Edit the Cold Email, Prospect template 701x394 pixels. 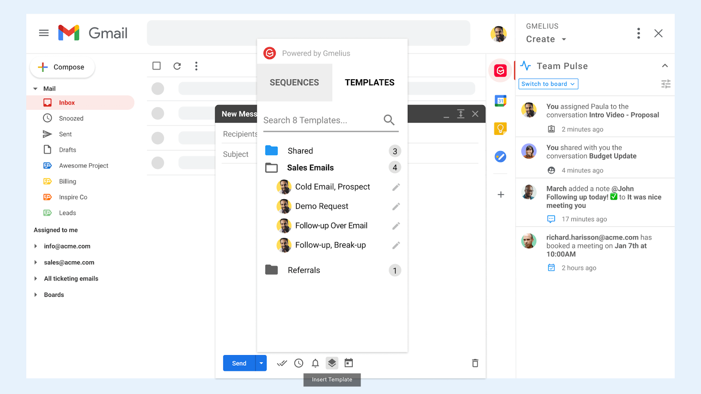point(396,187)
